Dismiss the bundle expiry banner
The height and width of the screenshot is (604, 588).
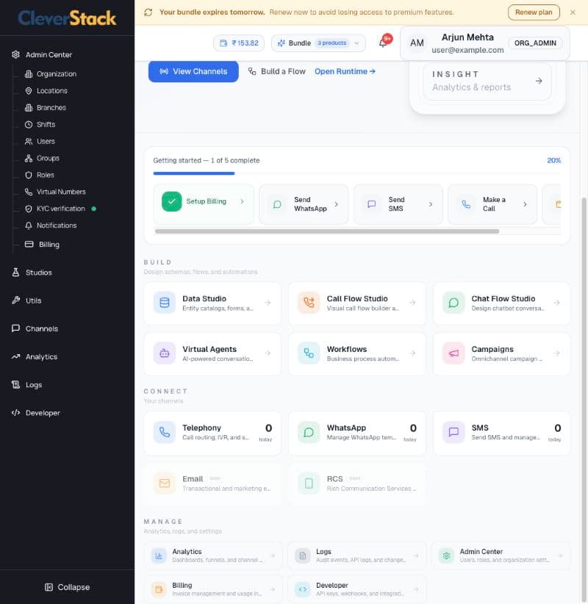tap(573, 12)
